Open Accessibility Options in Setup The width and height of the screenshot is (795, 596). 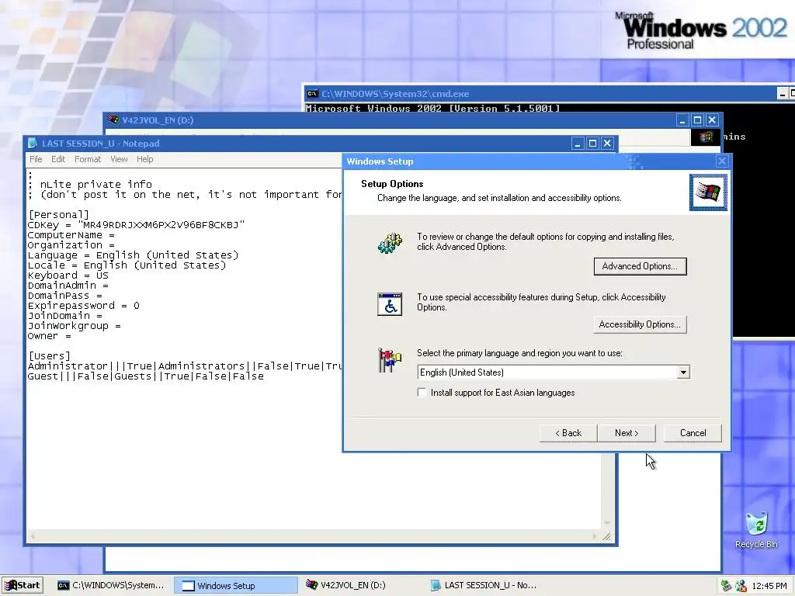[x=640, y=324]
